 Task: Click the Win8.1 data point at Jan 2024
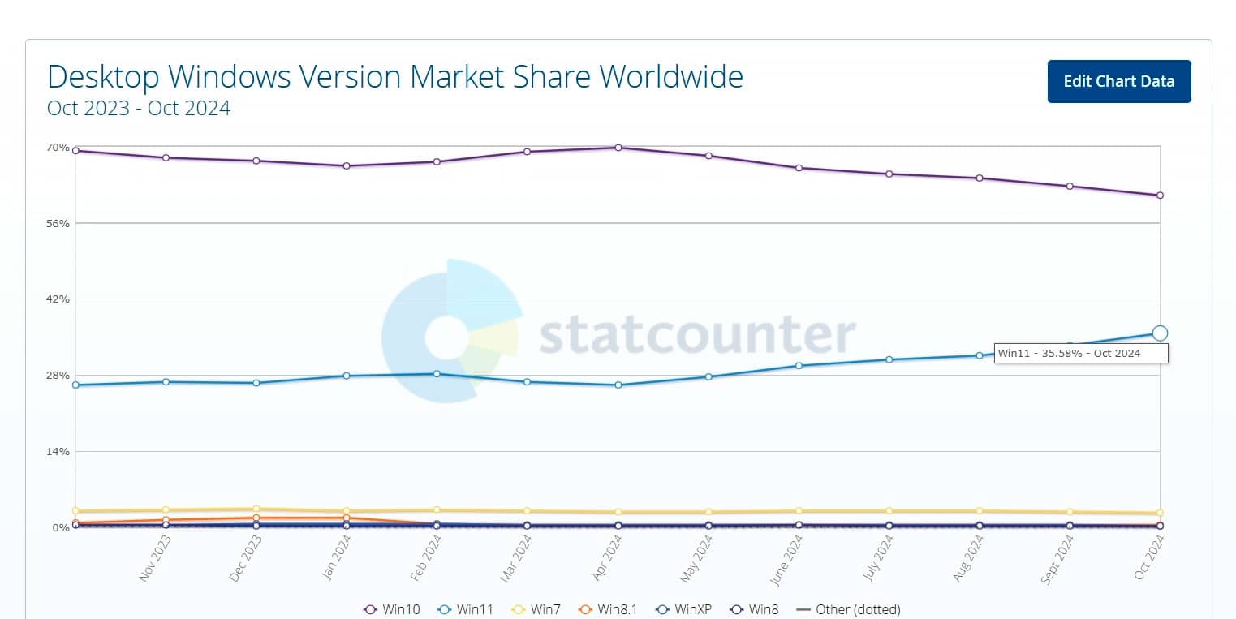pyautogui.click(x=347, y=518)
